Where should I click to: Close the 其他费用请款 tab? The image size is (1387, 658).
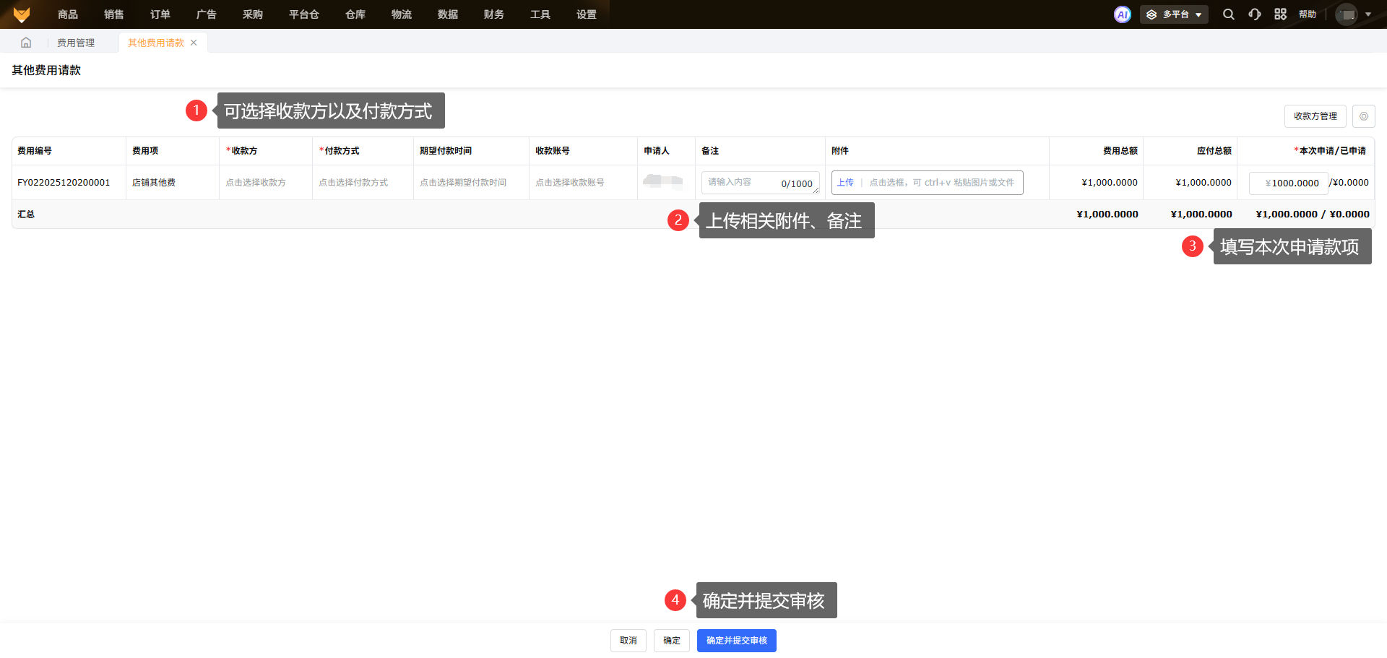point(194,43)
